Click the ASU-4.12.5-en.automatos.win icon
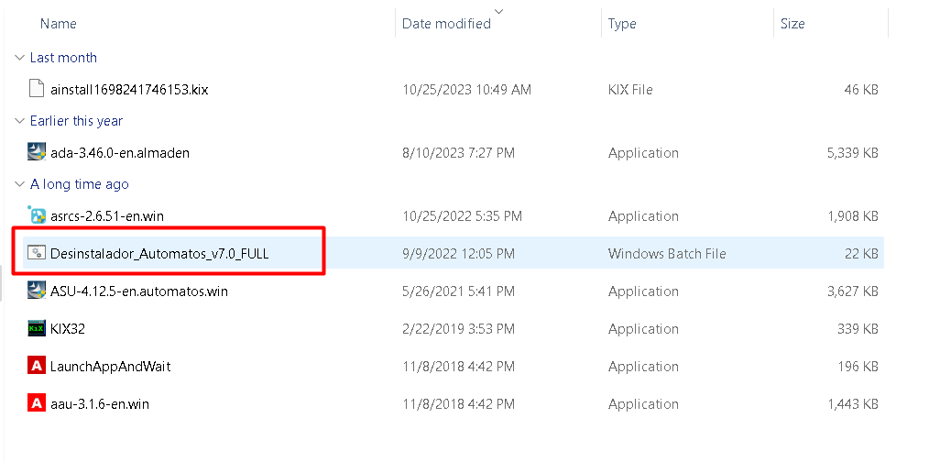 pos(37,291)
